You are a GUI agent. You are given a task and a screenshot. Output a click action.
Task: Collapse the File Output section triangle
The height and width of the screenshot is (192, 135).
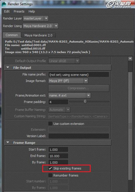point(8,67)
